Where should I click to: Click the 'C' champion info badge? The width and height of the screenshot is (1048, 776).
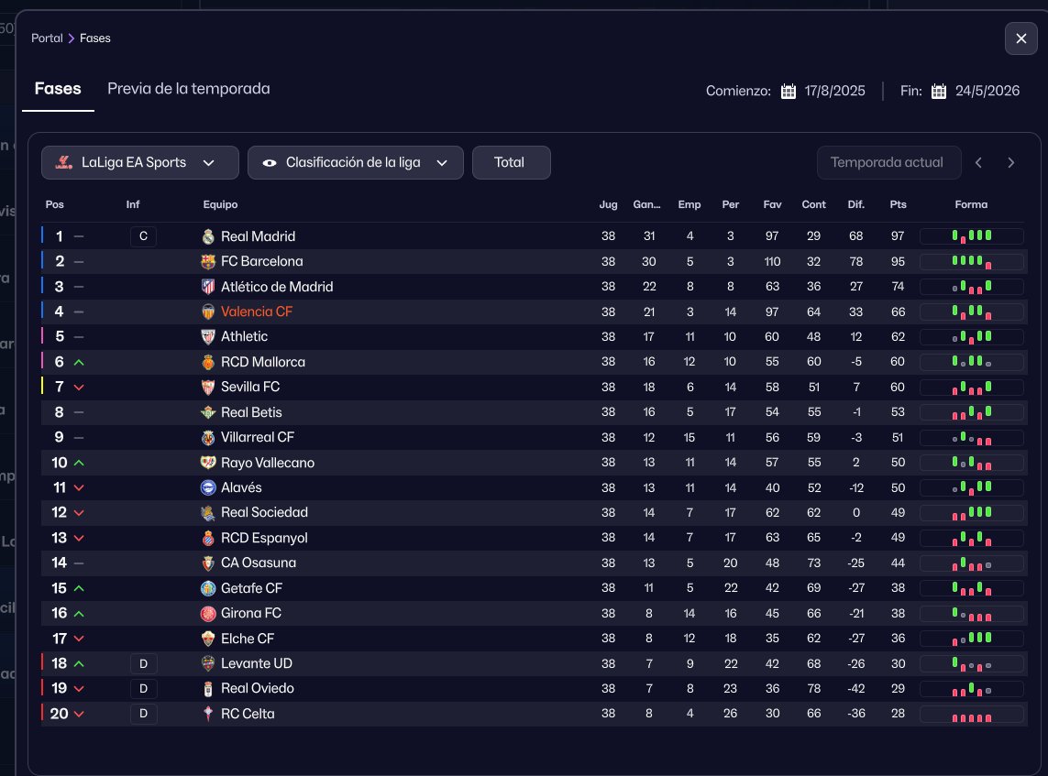coord(143,236)
